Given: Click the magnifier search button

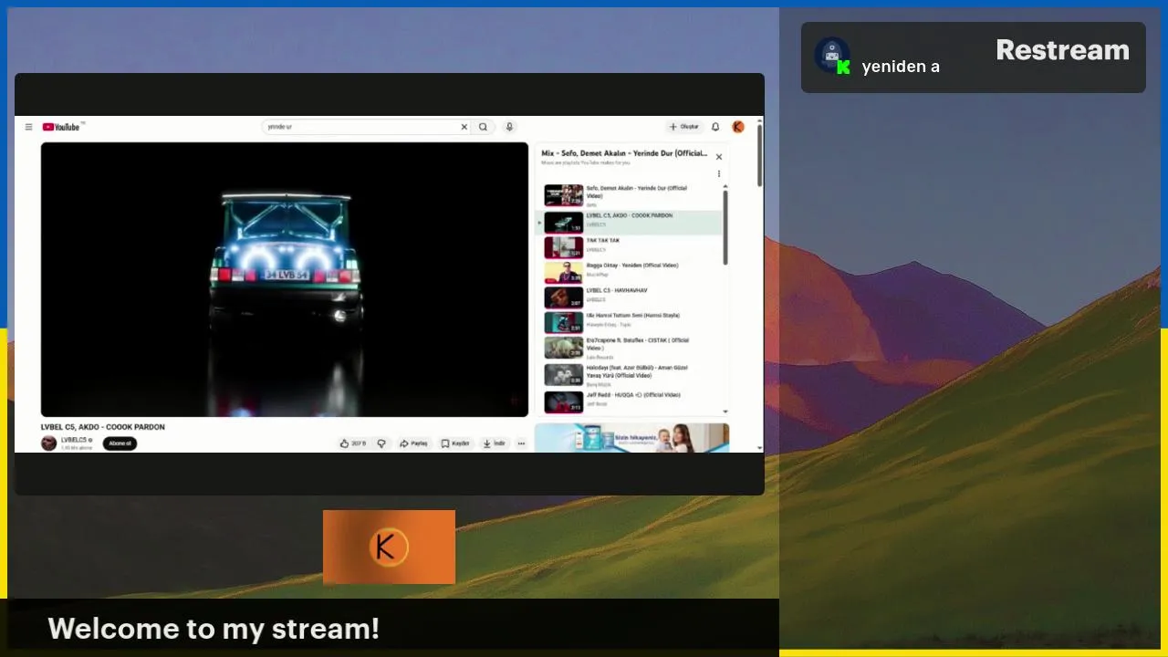Looking at the screenshot, I should coord(484,127).
